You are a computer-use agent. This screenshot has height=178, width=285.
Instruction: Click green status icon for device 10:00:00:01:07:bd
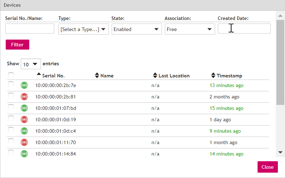coord(24,108)
